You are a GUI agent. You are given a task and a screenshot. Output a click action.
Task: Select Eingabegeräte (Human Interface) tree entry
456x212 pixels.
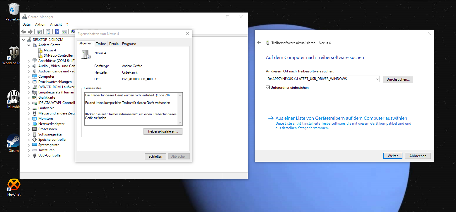click(x=56, y=92)
